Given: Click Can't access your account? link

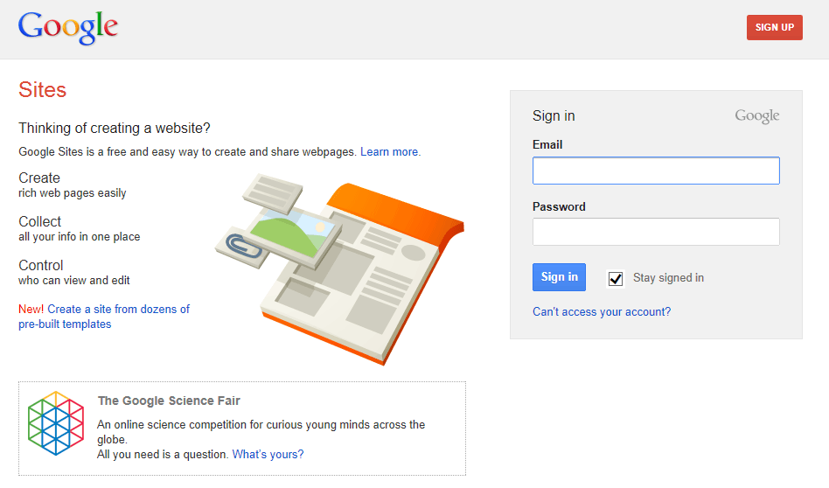Looking at the screenshot, I should (602, 312).
